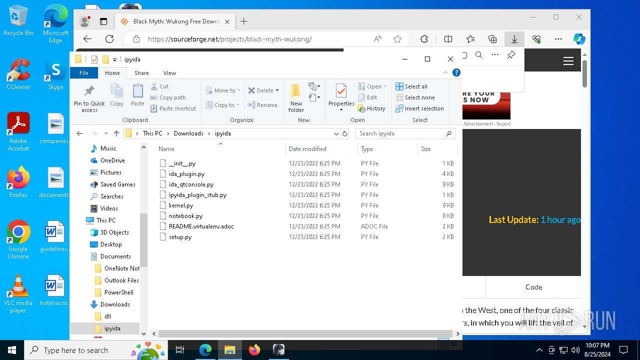Screen dimensions: 640x360
Task: Open a new Edge tab
Action: pos(243,21)
